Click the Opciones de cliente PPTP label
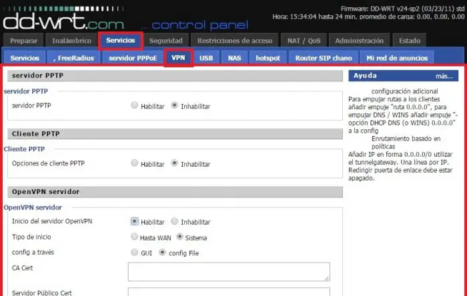The height and width of the screenshot is (296, 467). pos(48,163)
